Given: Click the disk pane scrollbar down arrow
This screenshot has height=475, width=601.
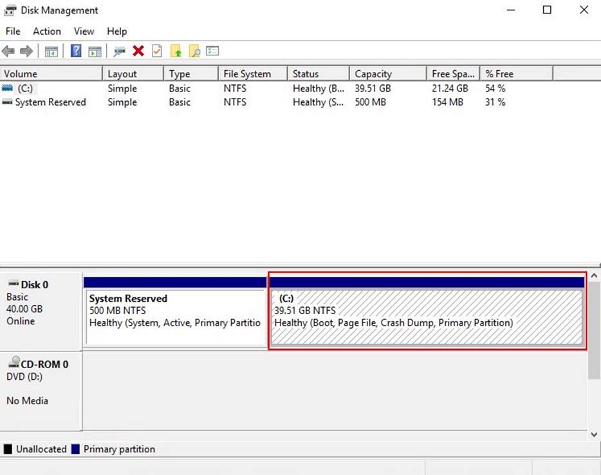Looking at the screenshot, I should (x=594, y=434).
